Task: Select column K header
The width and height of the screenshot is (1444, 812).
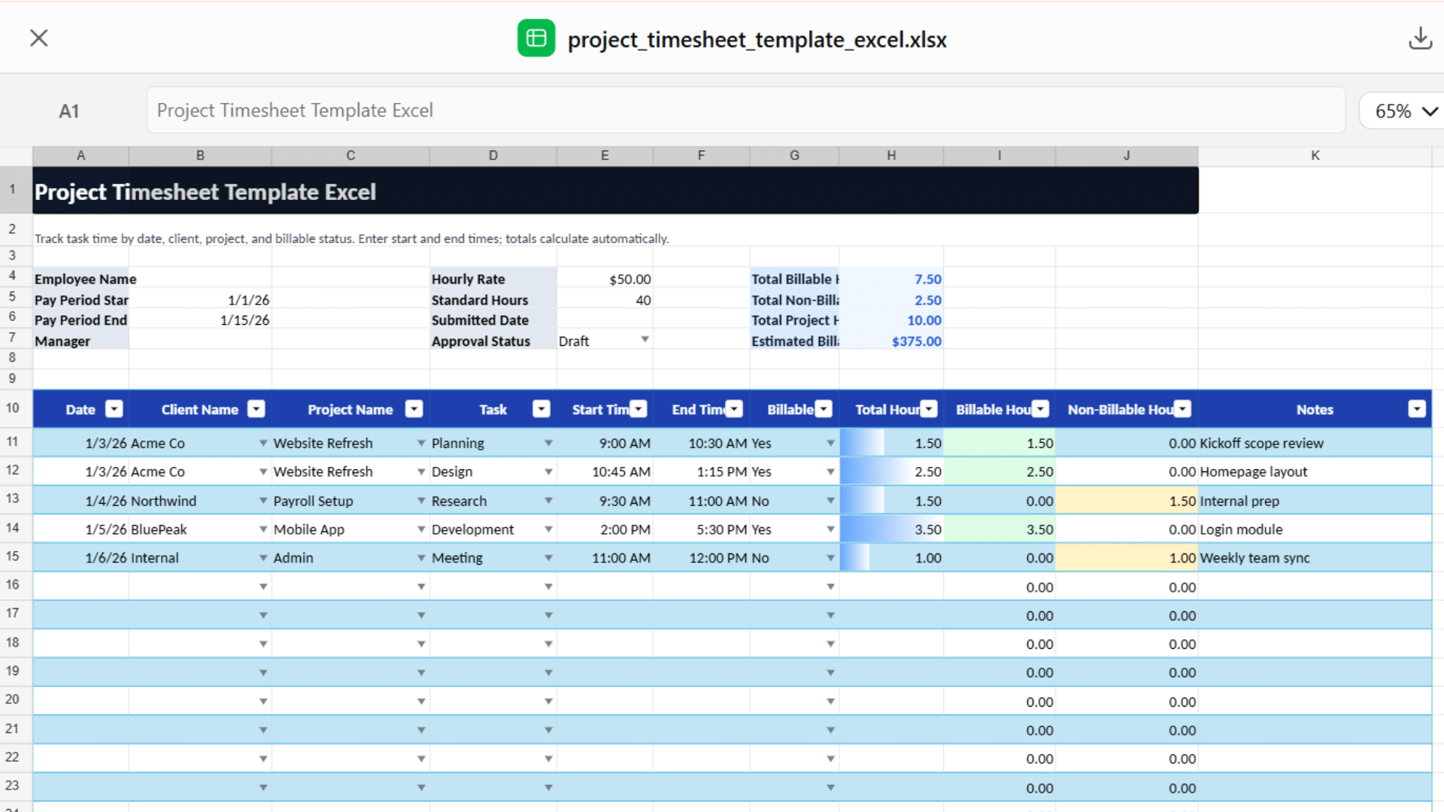Action: [x=1315, y=156]
